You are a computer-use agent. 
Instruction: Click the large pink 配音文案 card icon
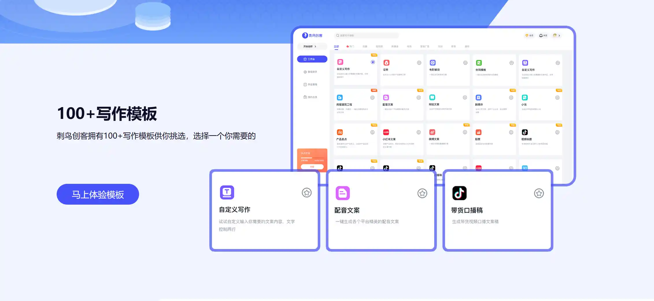(x=343, y=193)
